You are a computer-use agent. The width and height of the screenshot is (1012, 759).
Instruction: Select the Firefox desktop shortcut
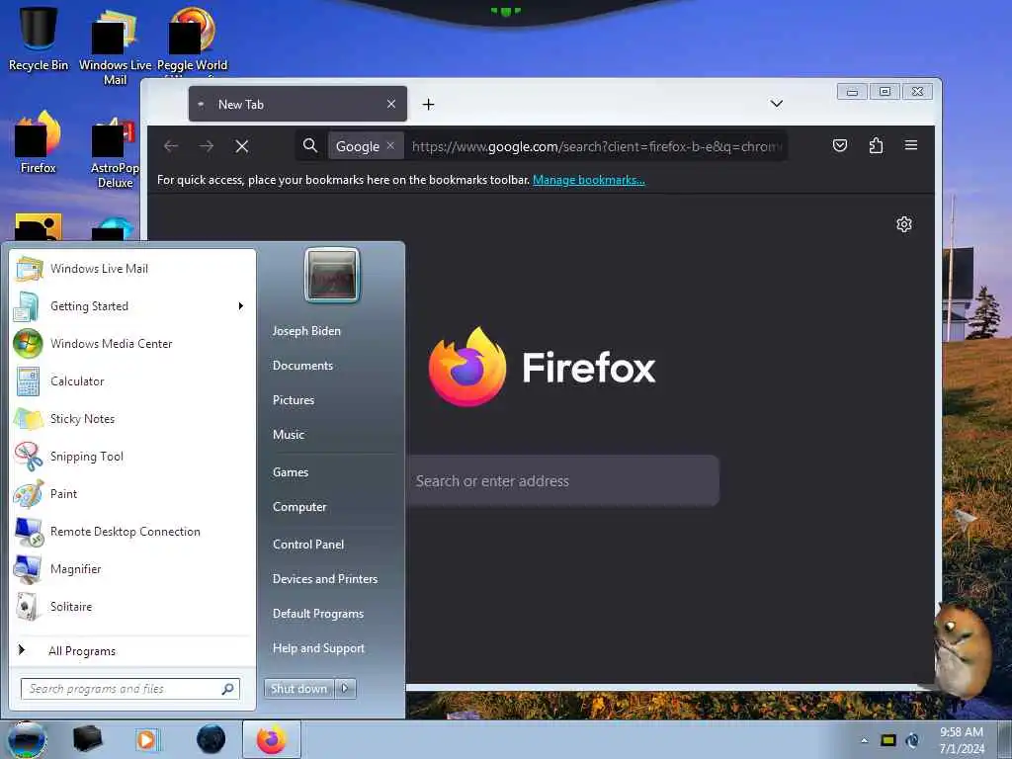click(39, 142)
